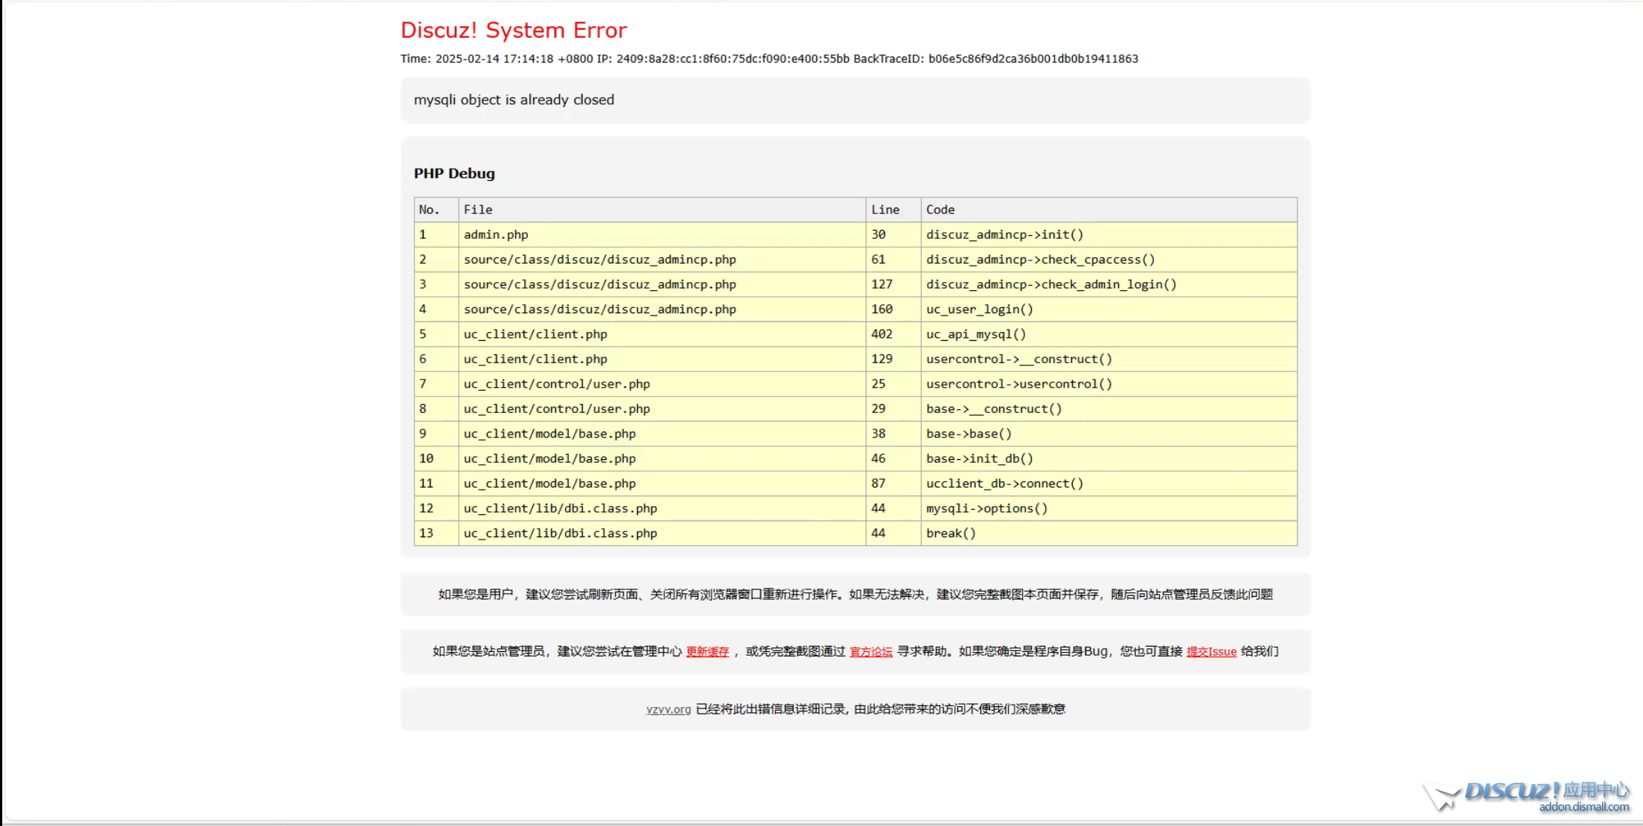This screenshot has height=826, width=1643.
Task: Click the mysqli object is already closed message
Action: coord(514,100)
